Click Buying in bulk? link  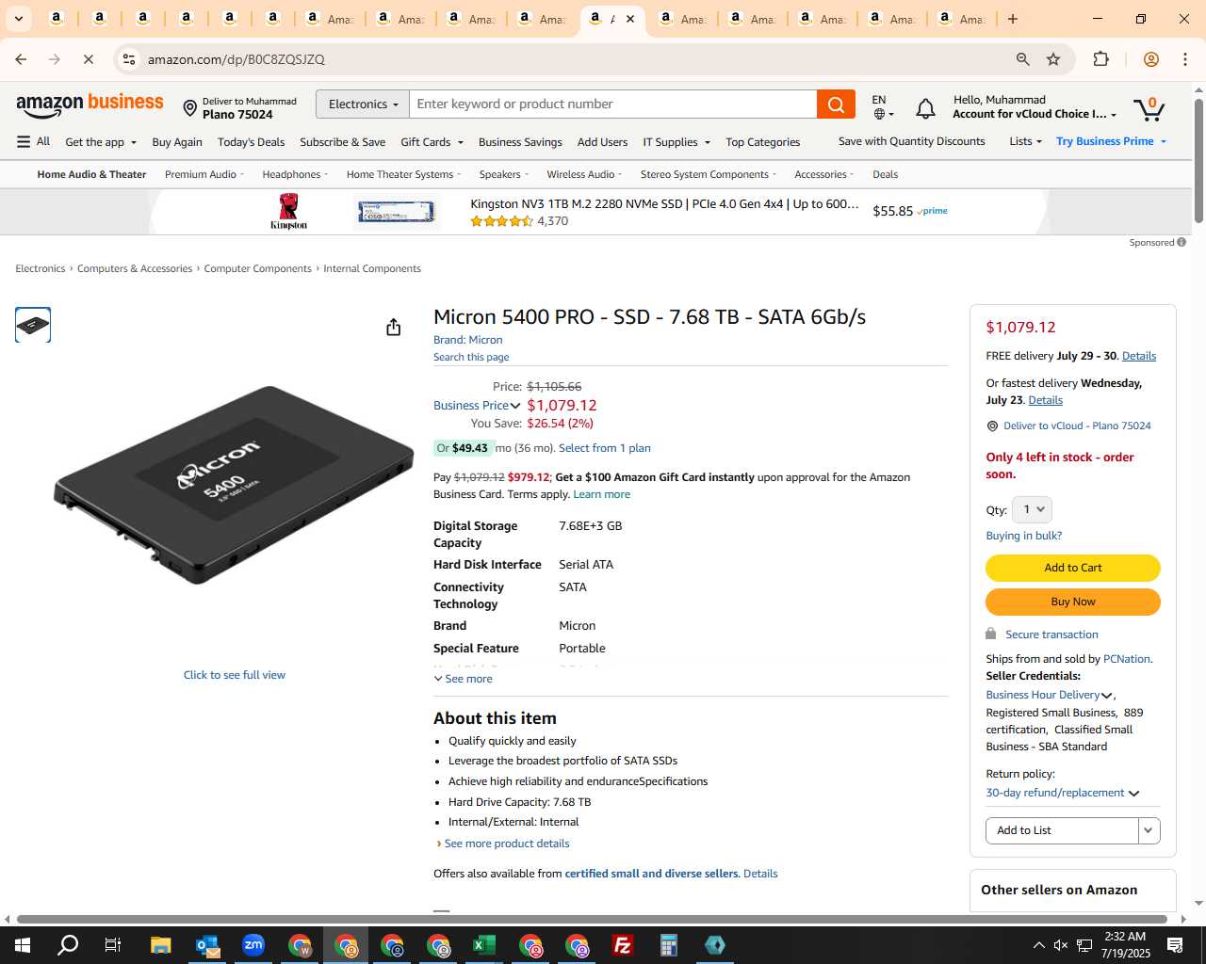[1023, 536]
